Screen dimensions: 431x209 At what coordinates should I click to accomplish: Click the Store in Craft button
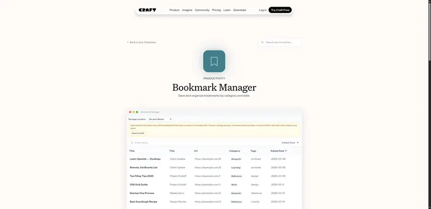point(138,133)
